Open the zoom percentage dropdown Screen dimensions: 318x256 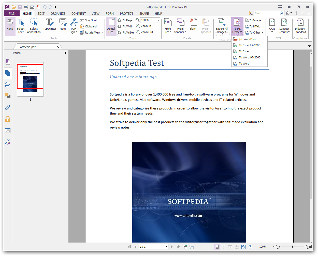[158, 20]
